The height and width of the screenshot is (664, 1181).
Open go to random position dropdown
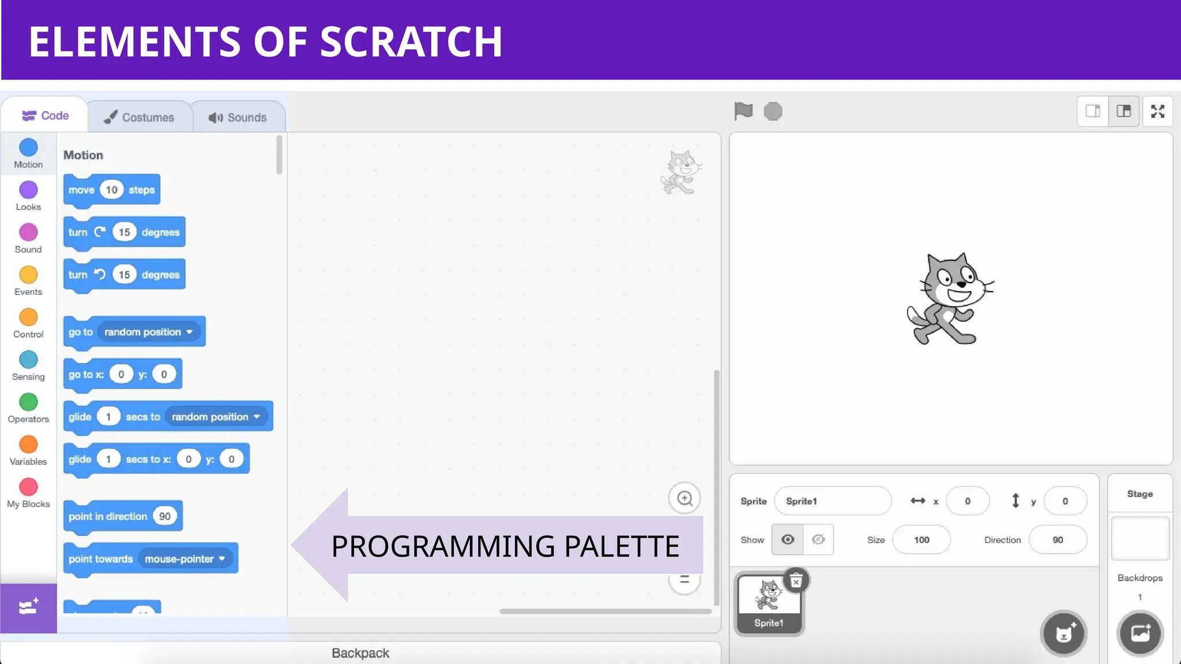click(149, 332)
